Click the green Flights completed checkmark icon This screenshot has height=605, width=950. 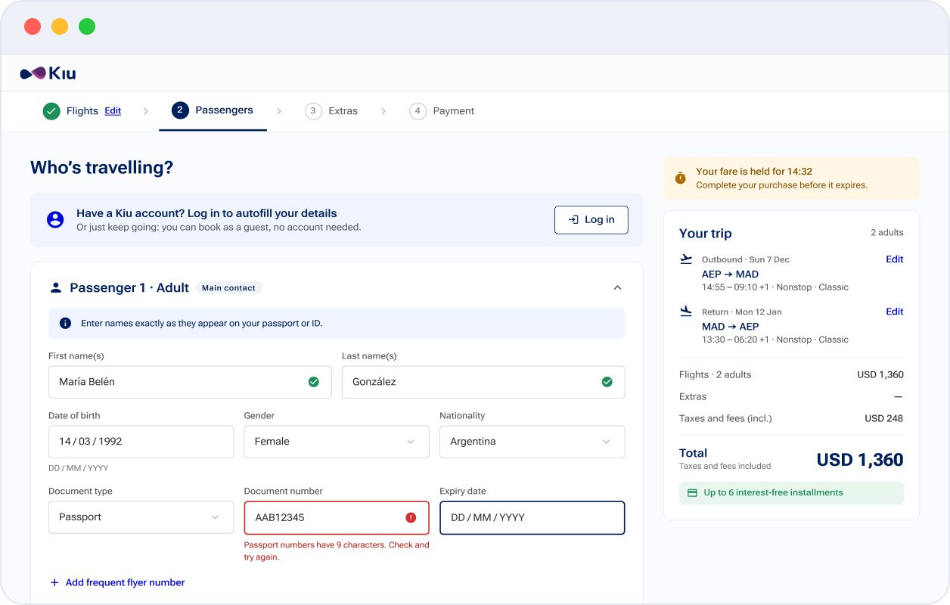point(51,111)
